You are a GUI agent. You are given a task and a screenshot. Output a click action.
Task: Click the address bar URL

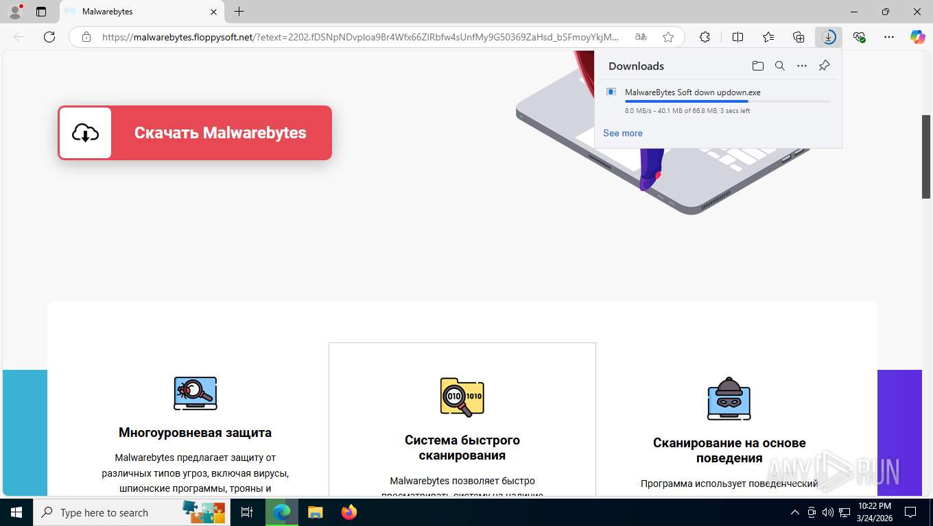360,37
